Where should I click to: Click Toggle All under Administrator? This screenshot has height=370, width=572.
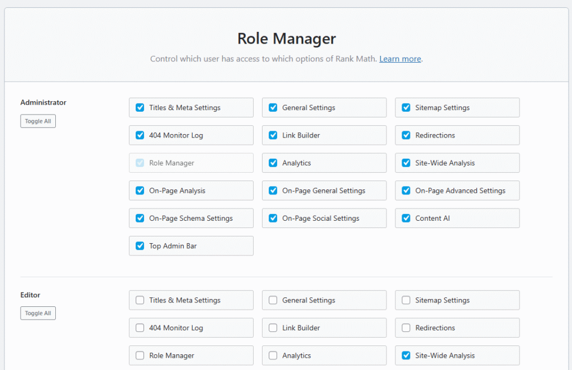[x=38, y=121]
